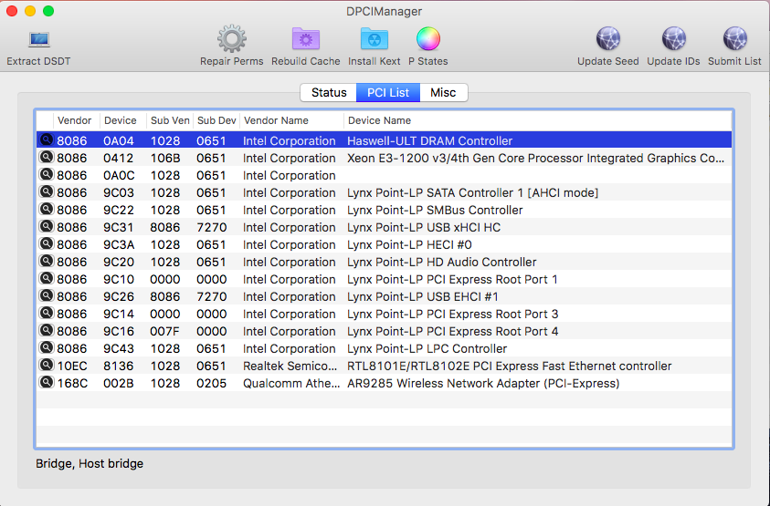Click magnifier icon beside AR9285 Wireless adapter
The height and width of the screenshot is (506, 770).
[46, 383]
